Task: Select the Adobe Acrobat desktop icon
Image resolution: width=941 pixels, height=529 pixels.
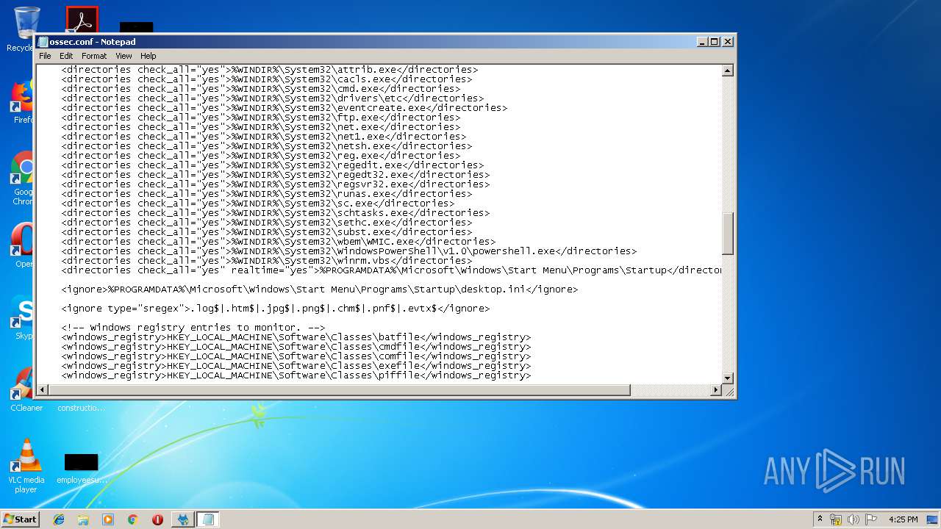Action: (82, 20)
